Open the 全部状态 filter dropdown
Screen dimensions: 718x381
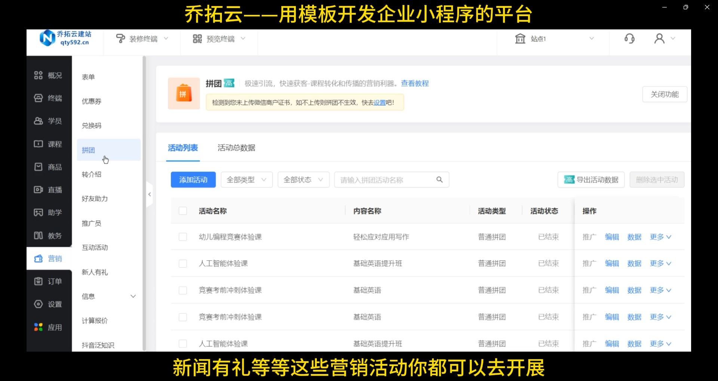click(304, 180)
